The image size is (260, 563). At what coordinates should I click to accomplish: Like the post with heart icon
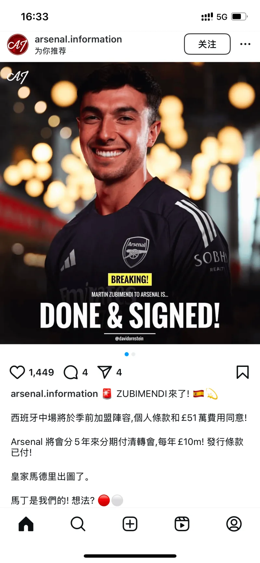tap(17, 372)
